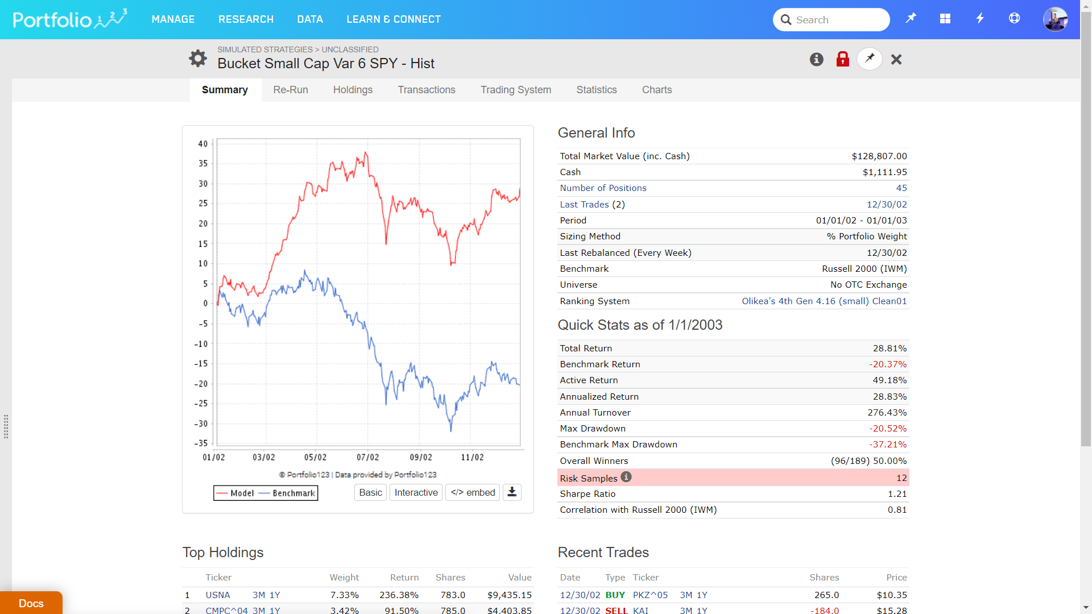This screenshot has width=1092, height=614.
Task: Open the help lifebuoy icon
Action: (x=1014, y=19)
